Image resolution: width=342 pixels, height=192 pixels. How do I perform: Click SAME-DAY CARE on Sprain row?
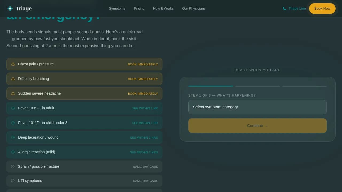[x=146, y=167]
